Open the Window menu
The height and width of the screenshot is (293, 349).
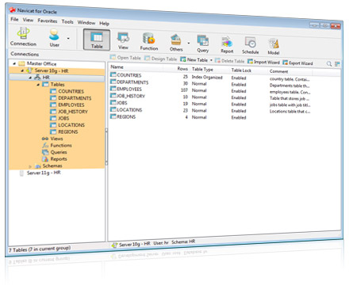[86, 22]
